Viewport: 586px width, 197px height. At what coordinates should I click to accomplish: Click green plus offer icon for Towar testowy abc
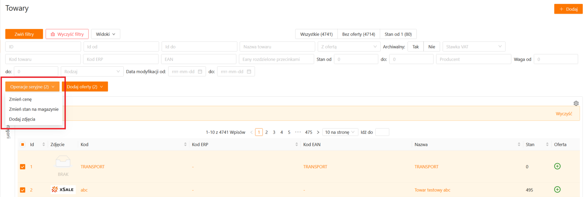[x=557, y=189]
